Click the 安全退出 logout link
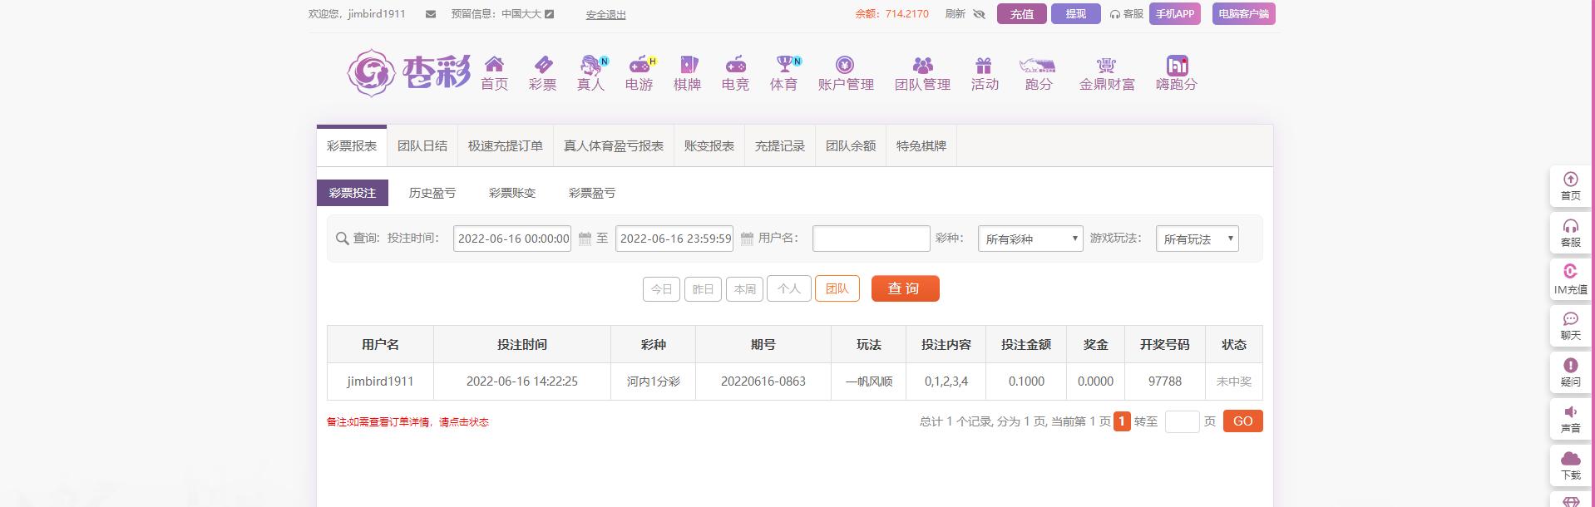Viewport: 1595px width, 507px height. point(605,14)
